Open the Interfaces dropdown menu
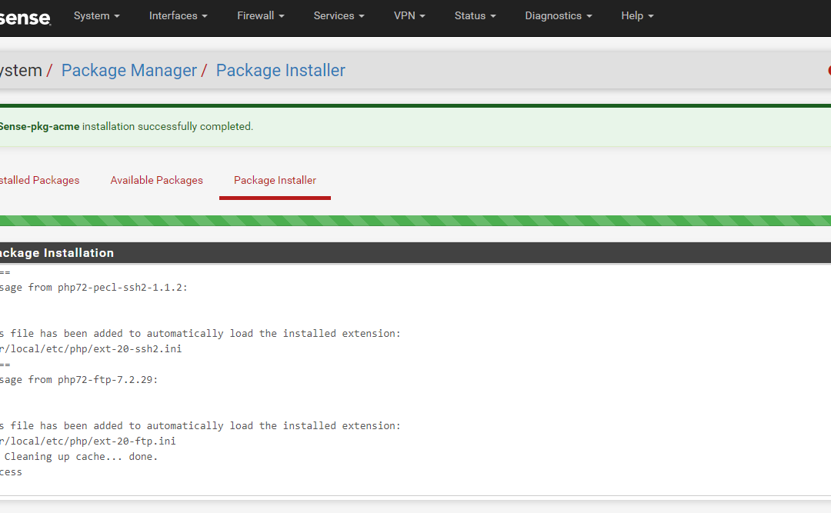This screenshot has width=831, height=513. click(x=178, y=16)
